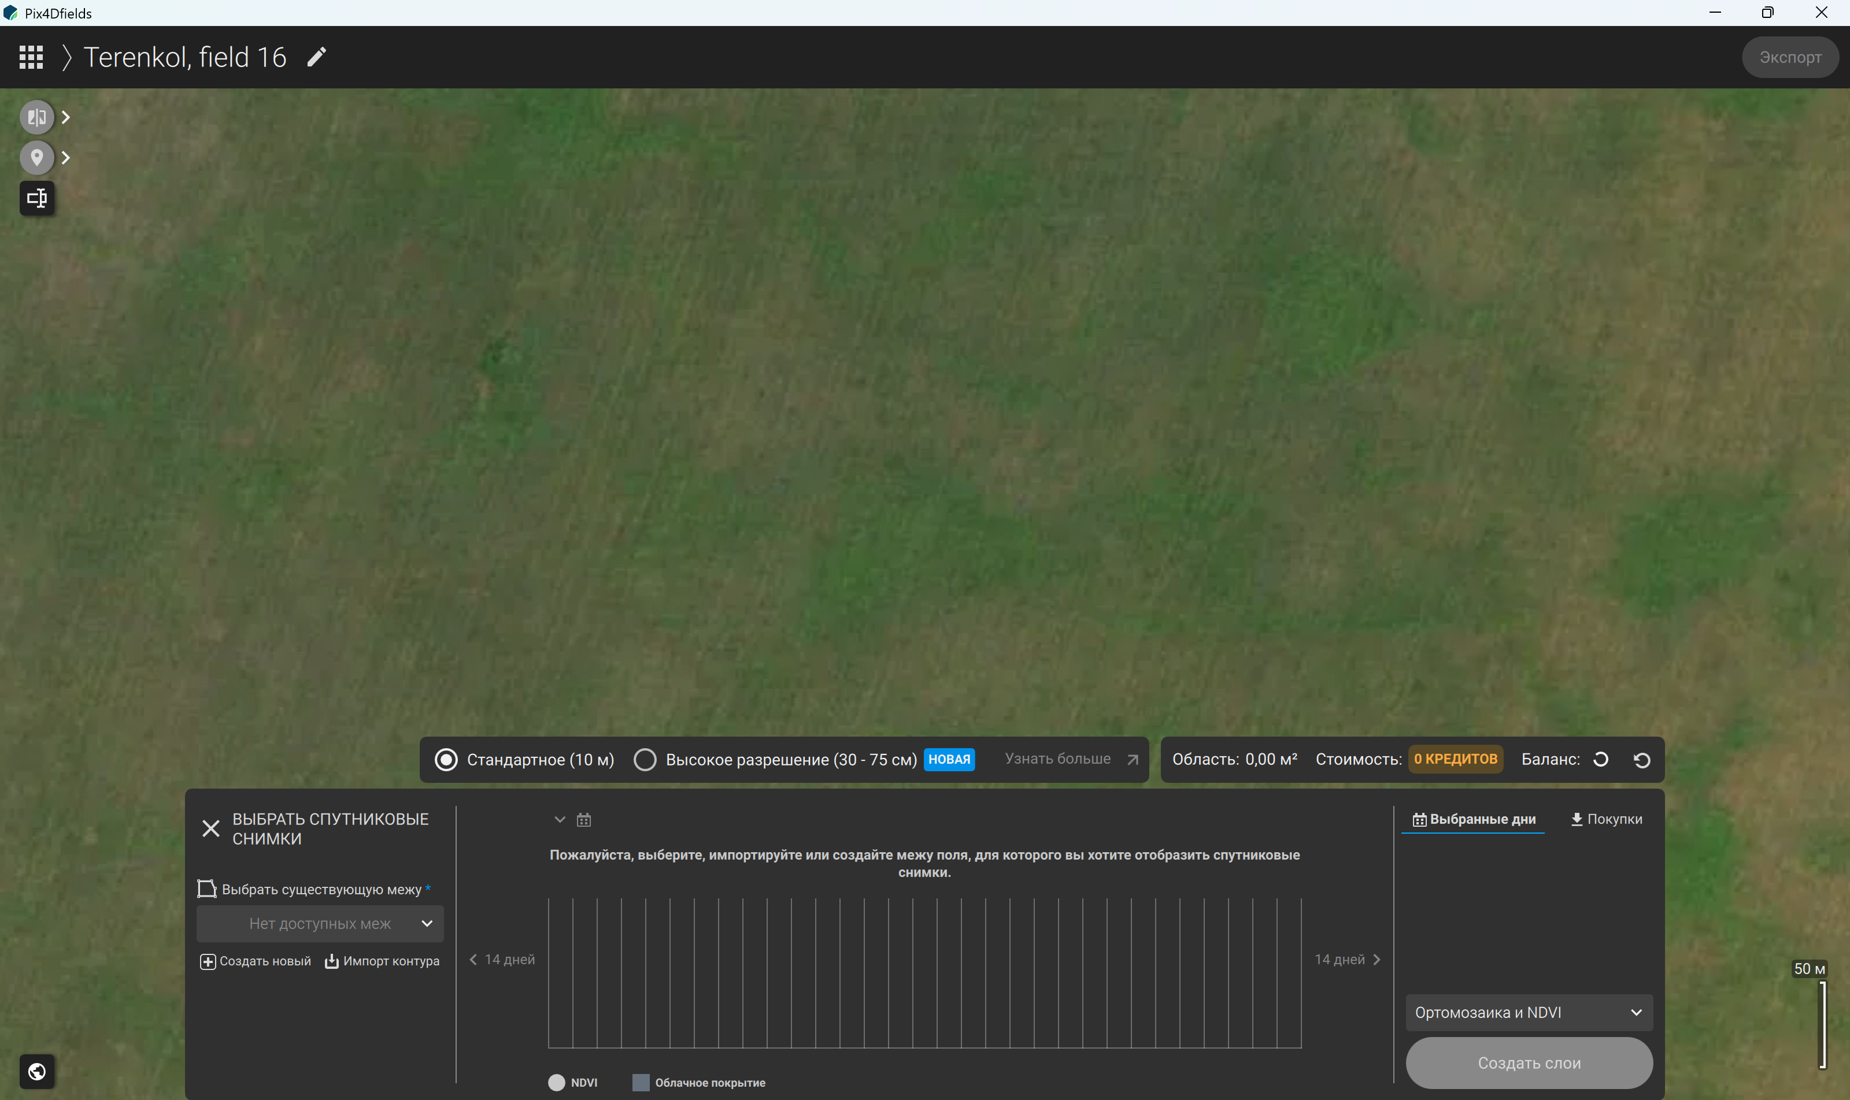
Task: Click 'Создать слои' button
Action: coord(1529,1063)
